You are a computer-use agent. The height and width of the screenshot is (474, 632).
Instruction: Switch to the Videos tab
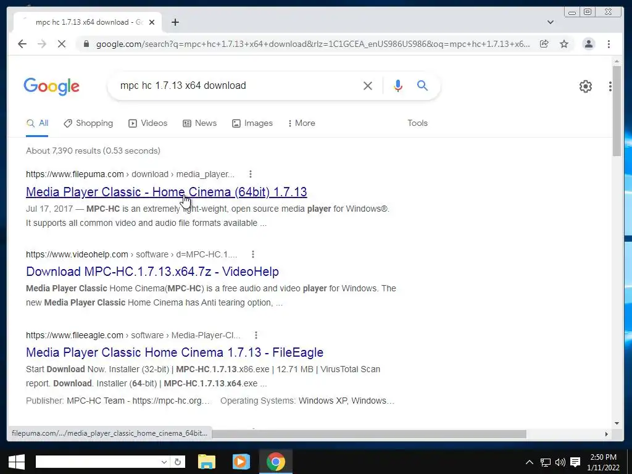[148, 123]
